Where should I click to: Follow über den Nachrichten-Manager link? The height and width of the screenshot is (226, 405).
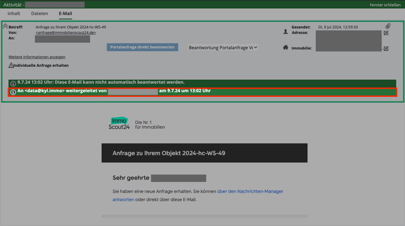click(x=250, y=191)
